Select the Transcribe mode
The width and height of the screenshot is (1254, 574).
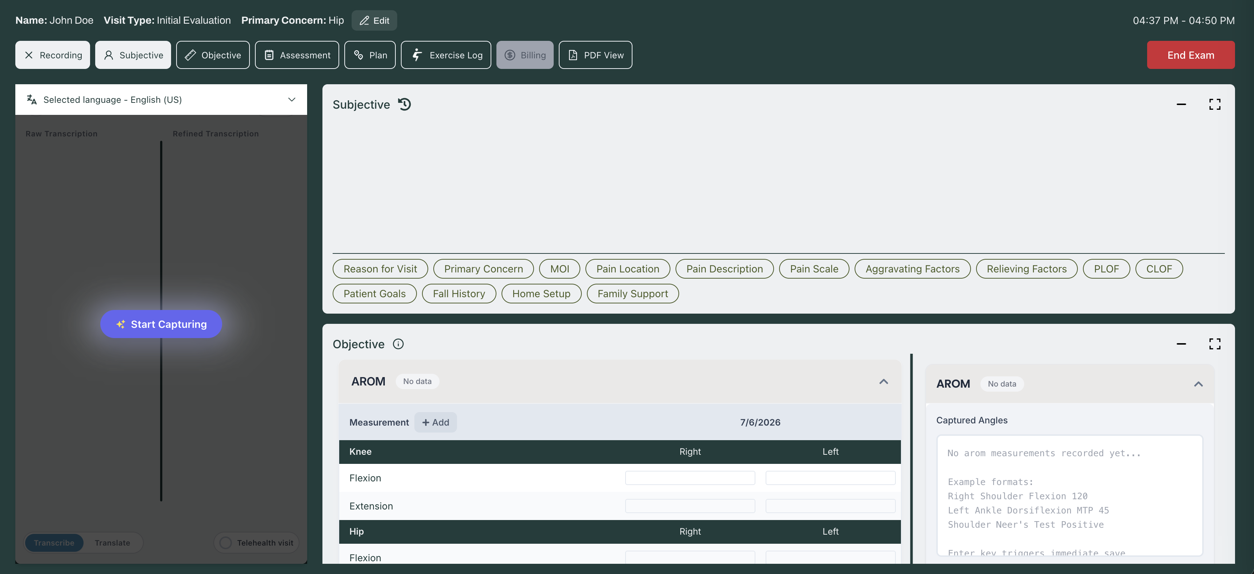point(54,542)
